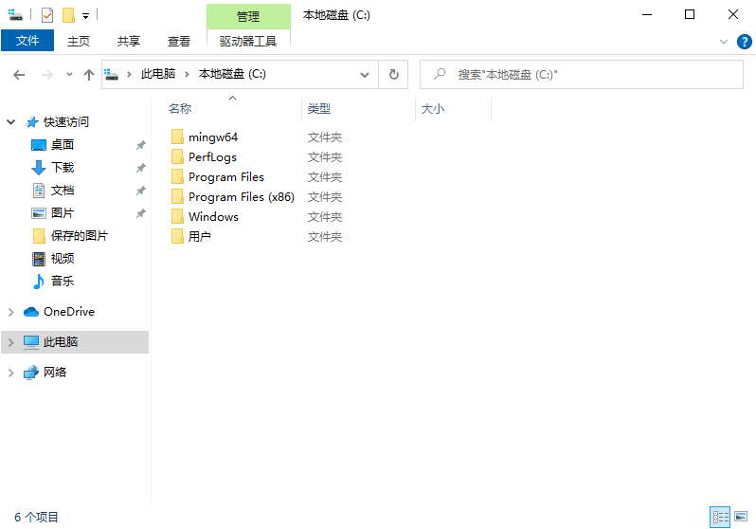Open the address bar history dropdown
This screenshot has width=756, height=529.
click(x=366, y=75)
